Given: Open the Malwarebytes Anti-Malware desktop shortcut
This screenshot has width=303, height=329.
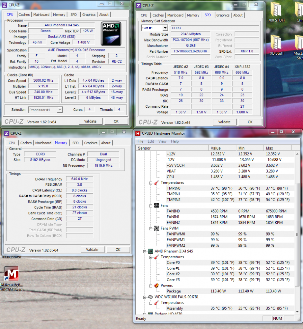Looking at the screenshot, I should click(12, 273).
